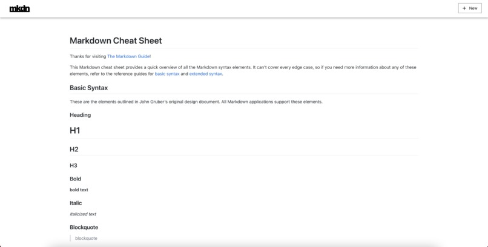
Task: Click the 'Thanks for visiting' text
Action: coord(88,56)
